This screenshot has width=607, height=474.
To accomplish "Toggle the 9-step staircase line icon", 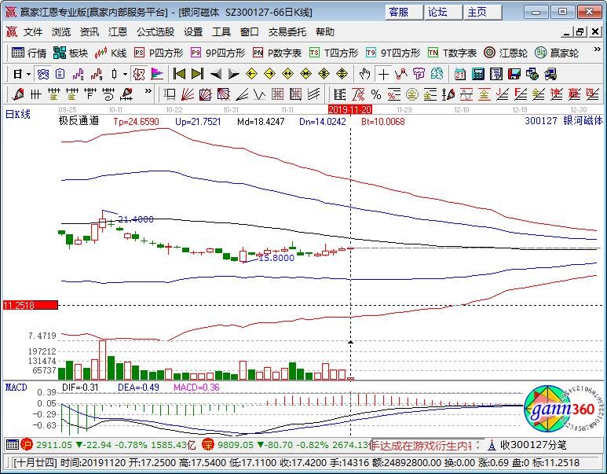I will pyautogui.click(x=97, y=74).
